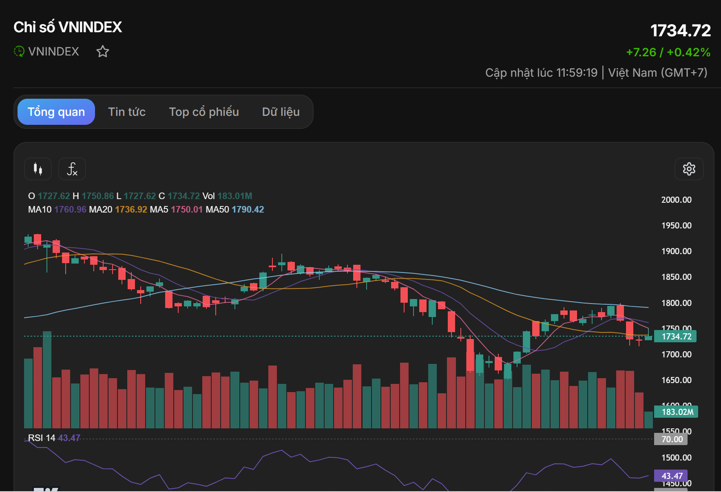721x492 pixels.
Task: Add VNINDEX to favorites with star
Action: pos(103,51)
